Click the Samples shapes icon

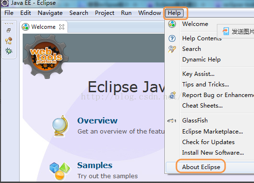(60, 171)
